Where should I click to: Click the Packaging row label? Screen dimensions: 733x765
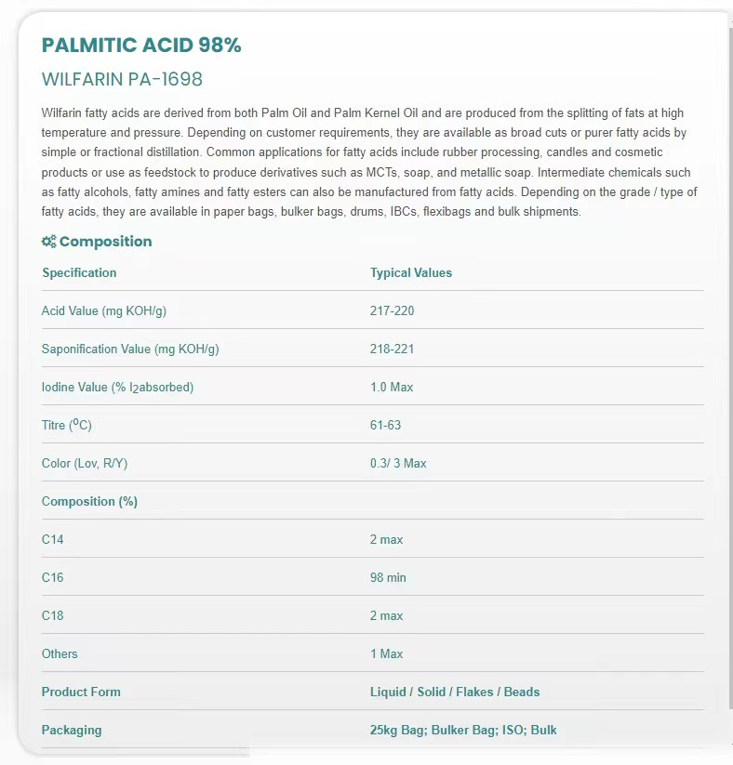point(72,731)
